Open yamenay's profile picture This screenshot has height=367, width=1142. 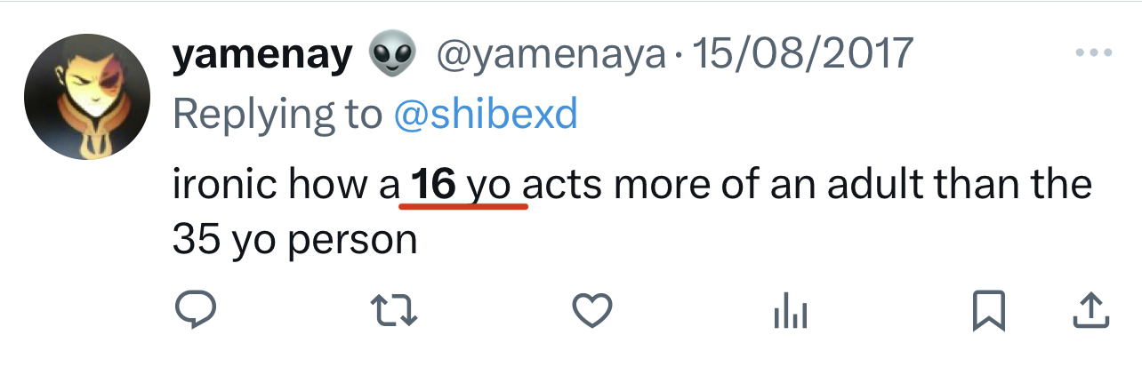pyautogui.click(x=86, y=99)
